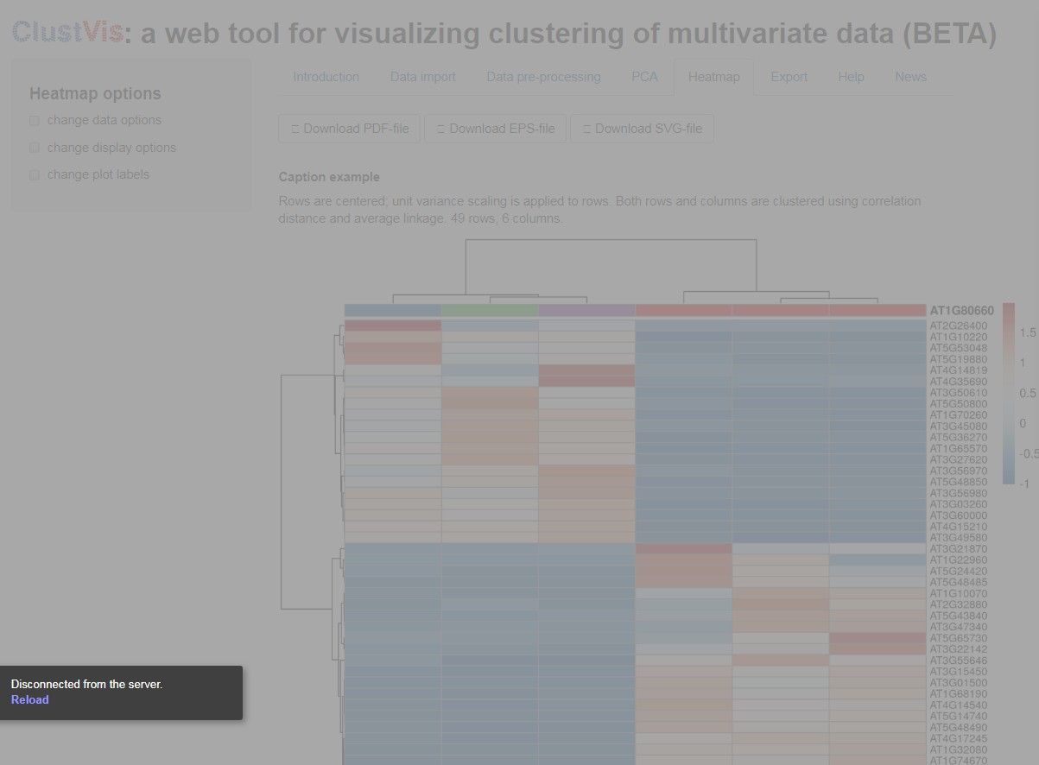The width and height of the screenshot is (1039, 765).
Task: Click row label AT5G48850
Action: pos(958,483)
